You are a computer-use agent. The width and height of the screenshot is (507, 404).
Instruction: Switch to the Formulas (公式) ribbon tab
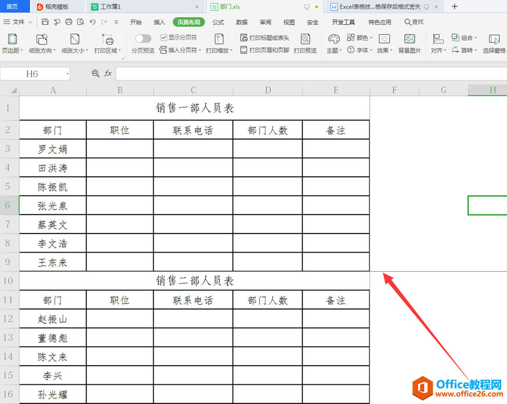coord(218,22)
